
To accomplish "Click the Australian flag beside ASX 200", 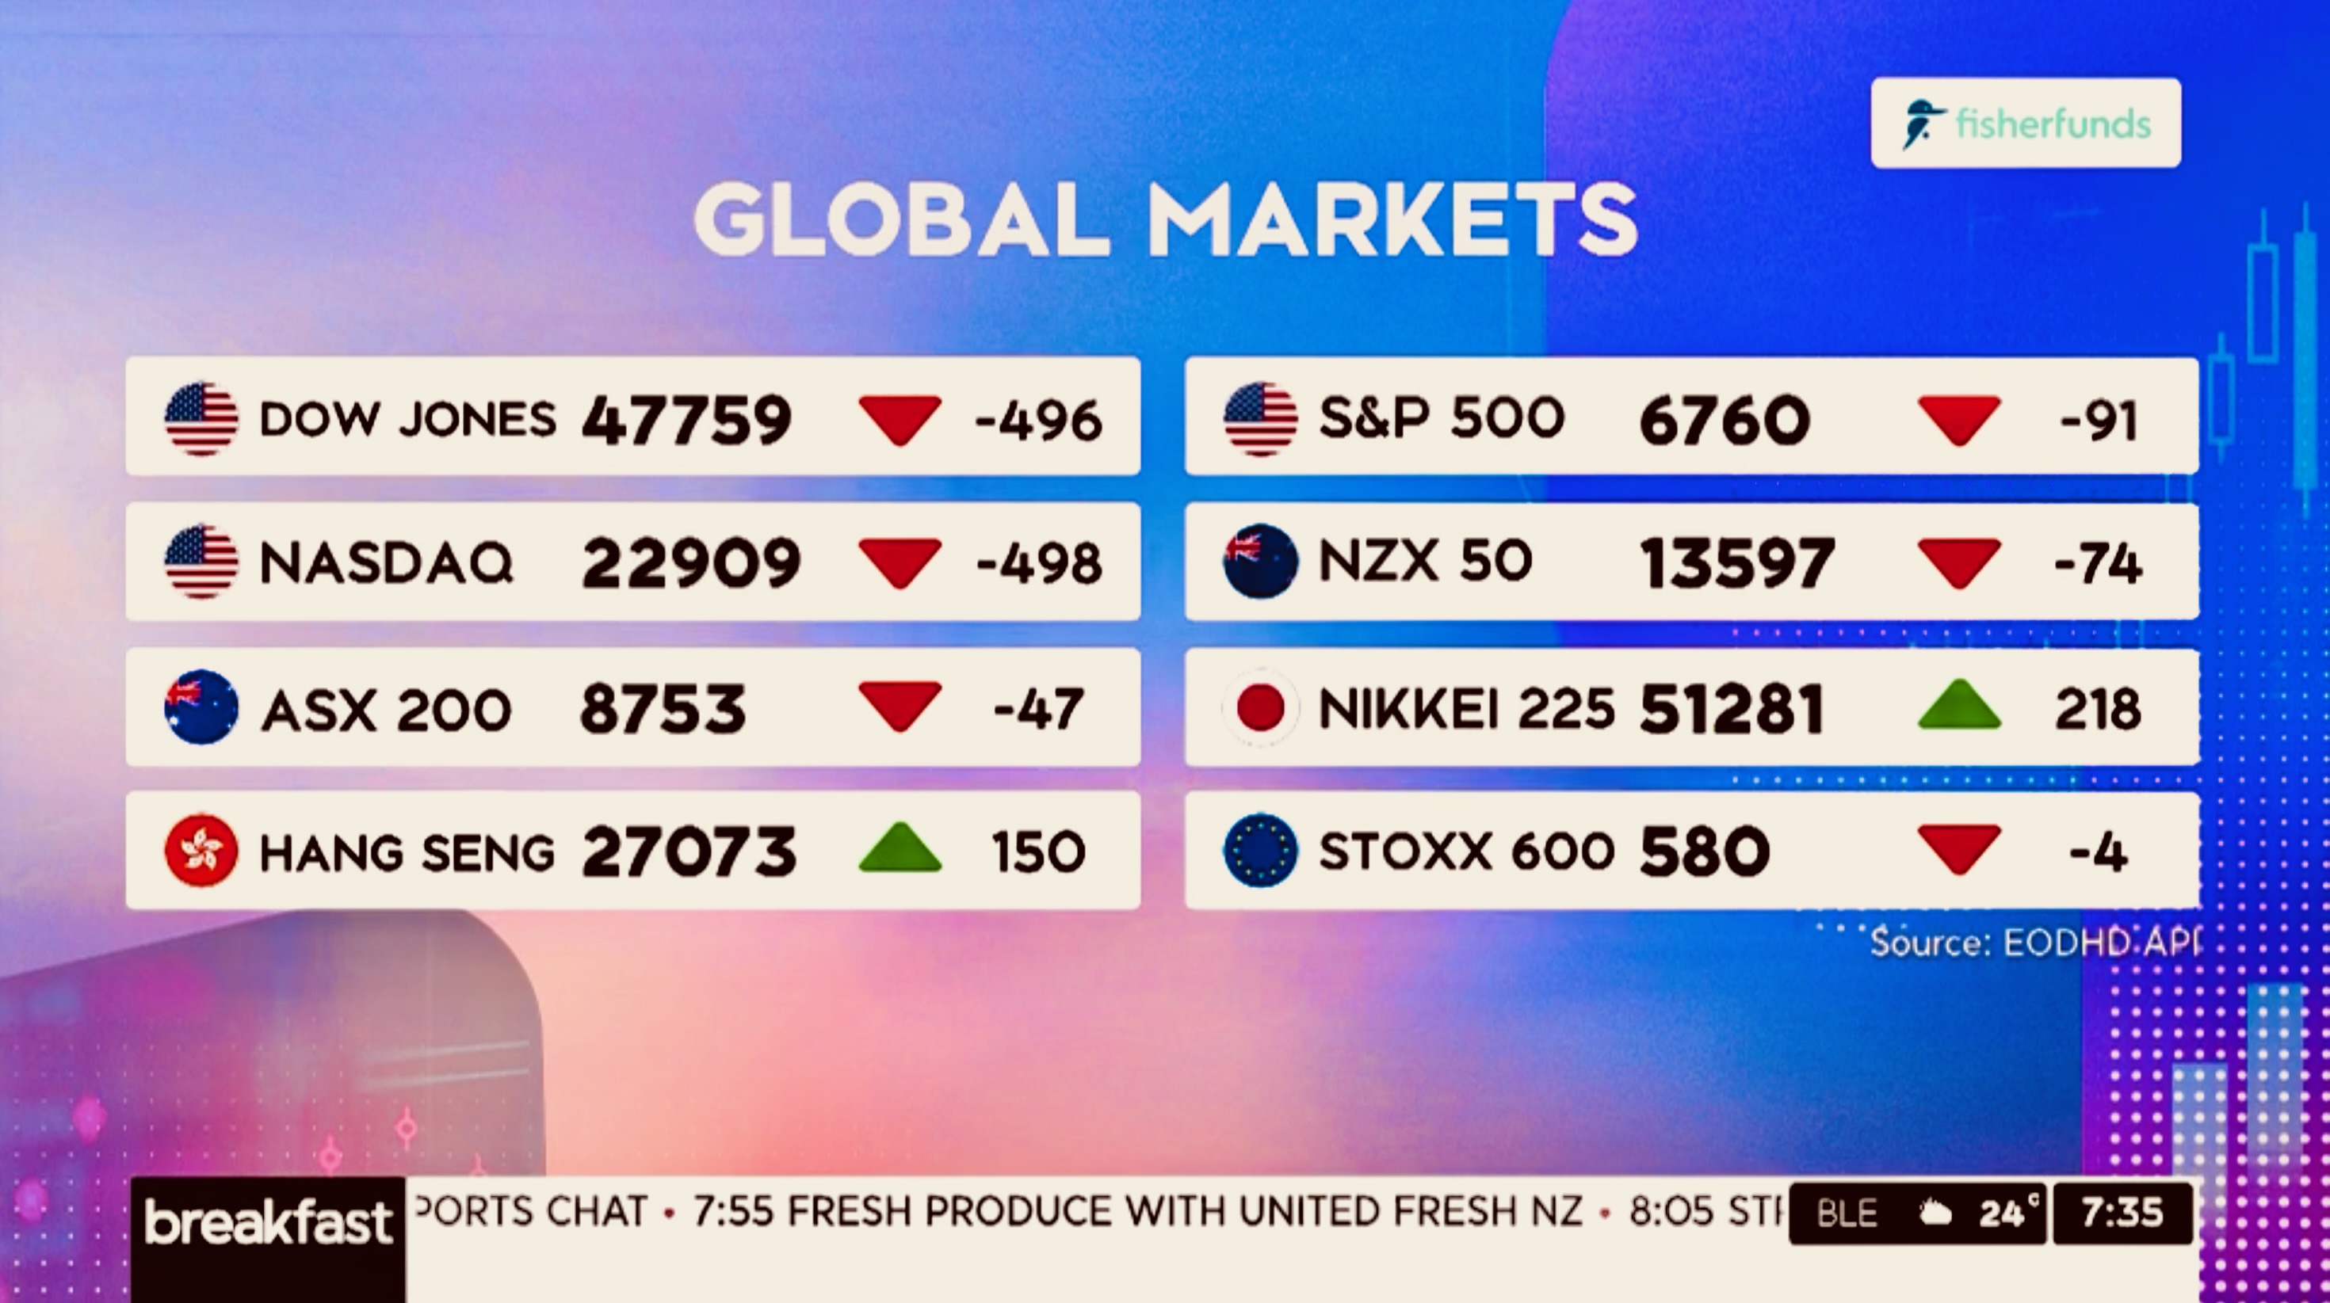I will 201,707.
